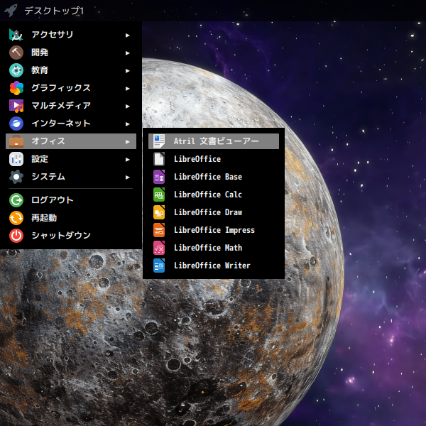
Task: Choose 再起動 to restart the system
Action: click(x=43, y=218)
